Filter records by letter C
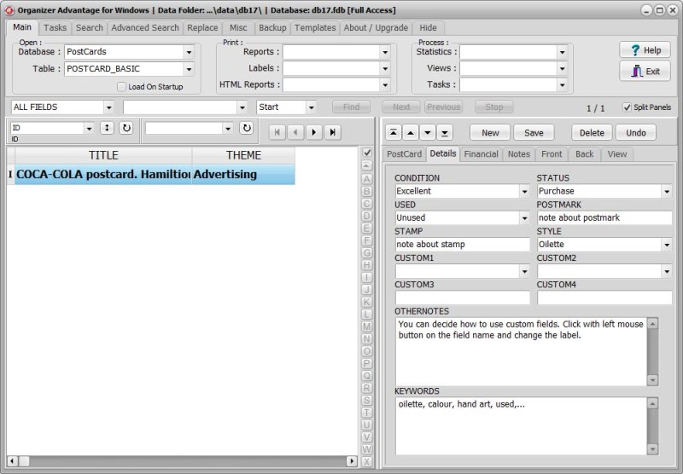 coord(367,204)
